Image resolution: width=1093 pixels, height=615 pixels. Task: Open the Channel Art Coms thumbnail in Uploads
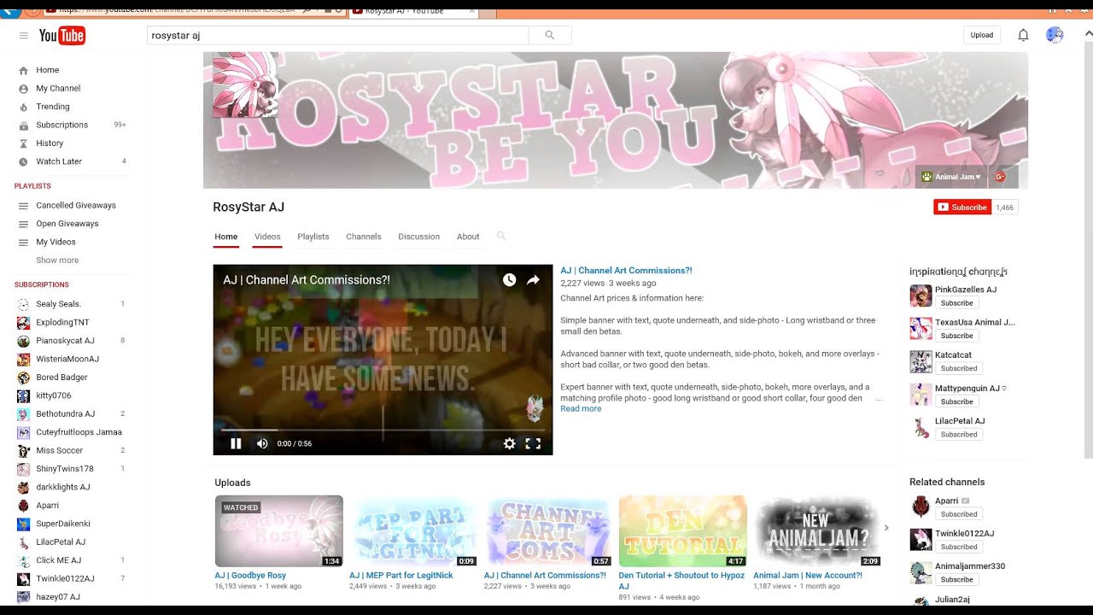pyautogui.click(x=548, y=531)
